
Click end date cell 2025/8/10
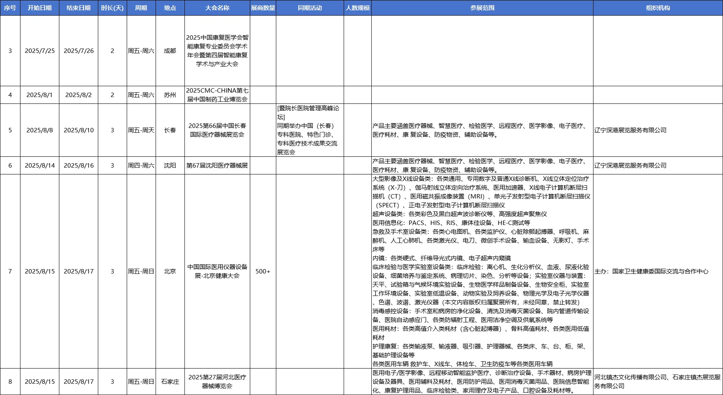point(79,130)
